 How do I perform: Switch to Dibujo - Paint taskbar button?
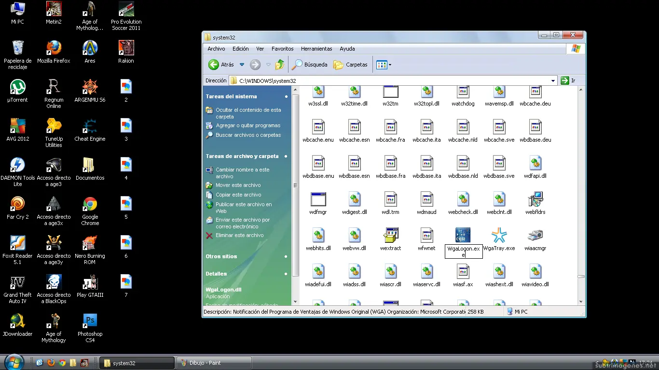point(214,363)
